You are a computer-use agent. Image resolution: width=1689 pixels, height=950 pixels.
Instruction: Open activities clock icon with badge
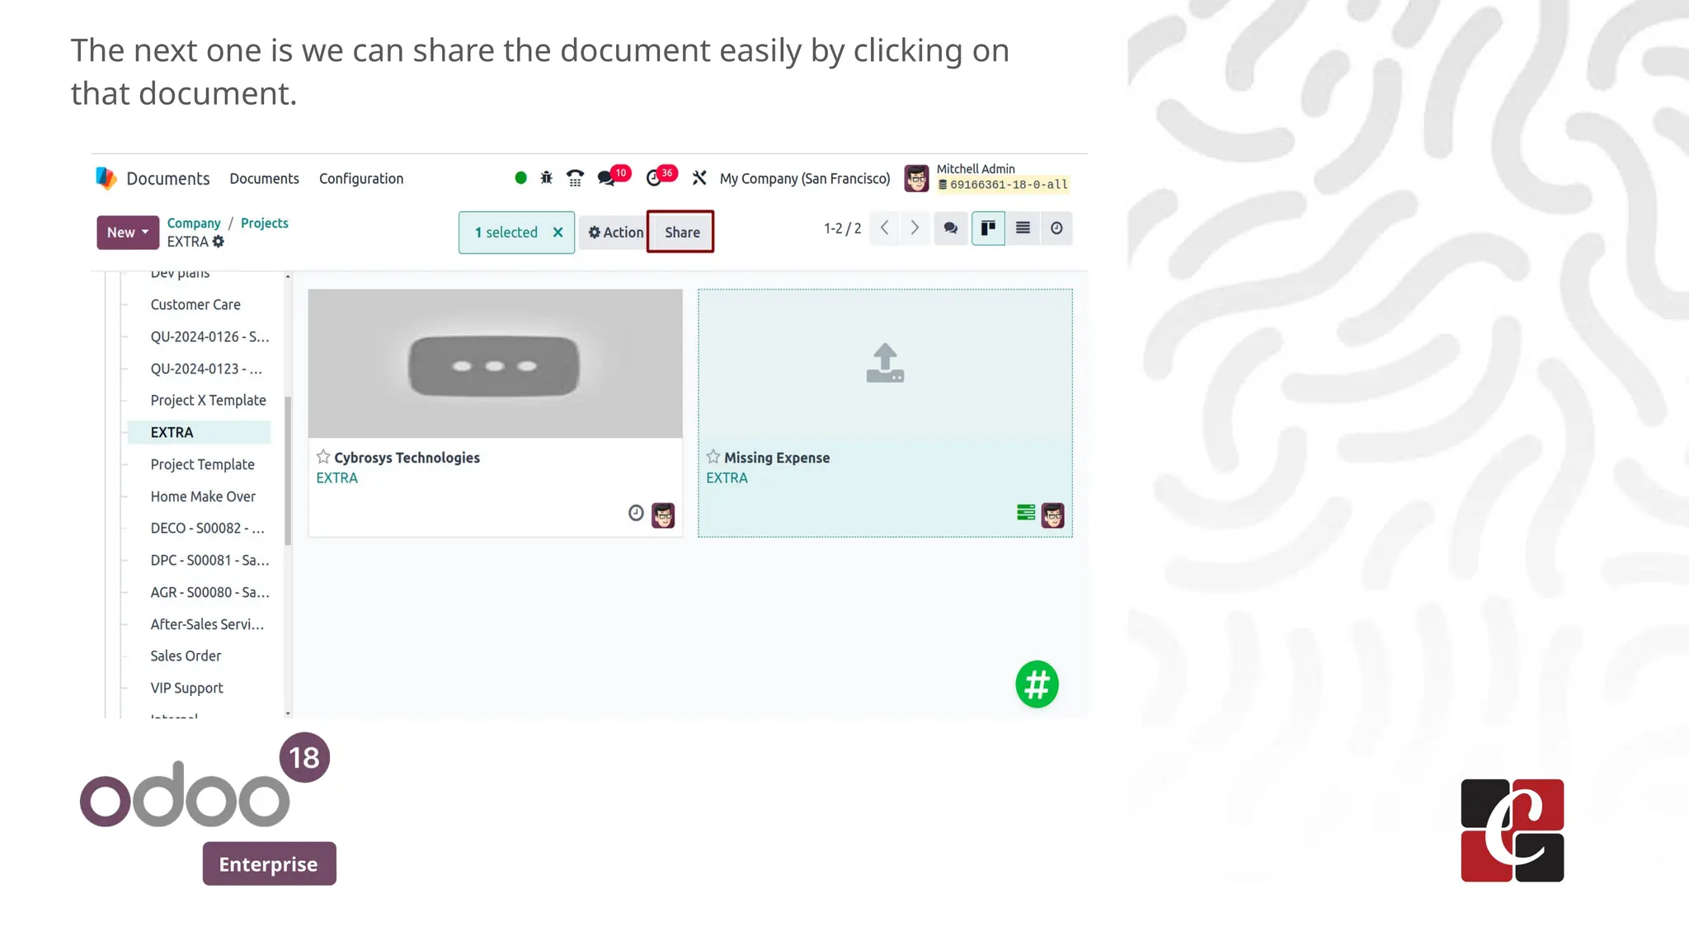[x=654, y=178]
